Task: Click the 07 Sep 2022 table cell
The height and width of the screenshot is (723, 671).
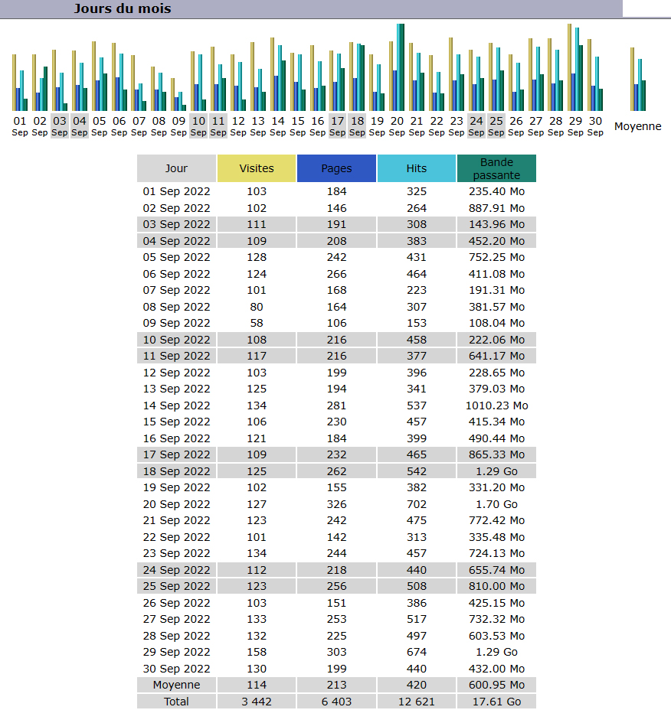Action: click(x=176, y=290)
